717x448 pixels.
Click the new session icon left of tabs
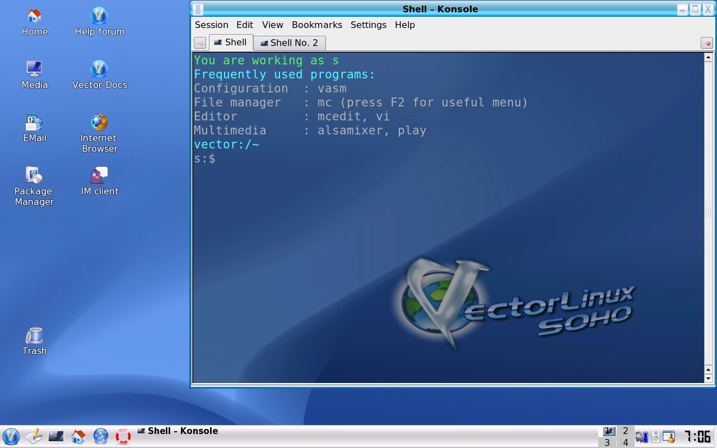click(200, 43)
